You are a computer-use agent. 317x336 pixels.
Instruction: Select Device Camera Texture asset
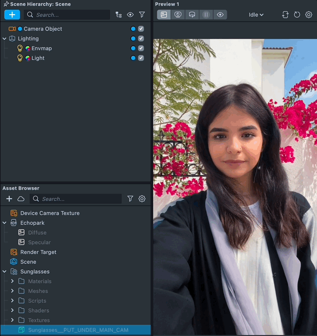pyautogui.click(x=50, y=213)
